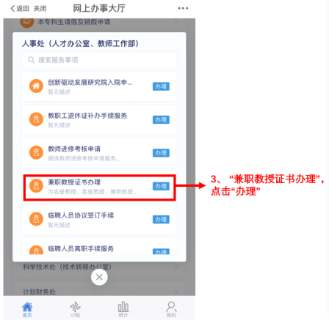The height and width of the screenshot is (320, 329).
Task: Click 办理 for 创新驱动发展研究院入院申请
Action: (x=161, y=86)
